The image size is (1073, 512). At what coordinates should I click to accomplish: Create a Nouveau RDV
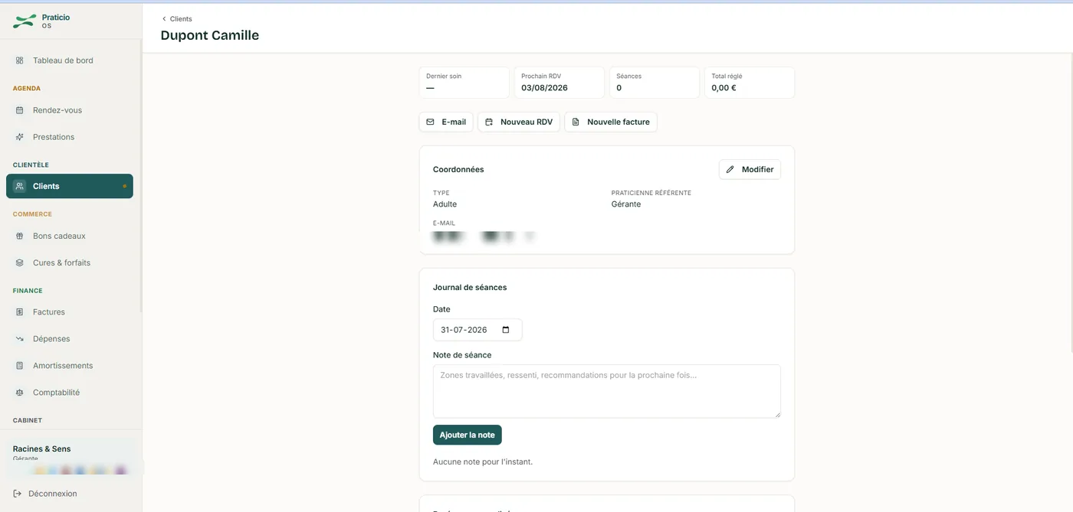(519, 122)
